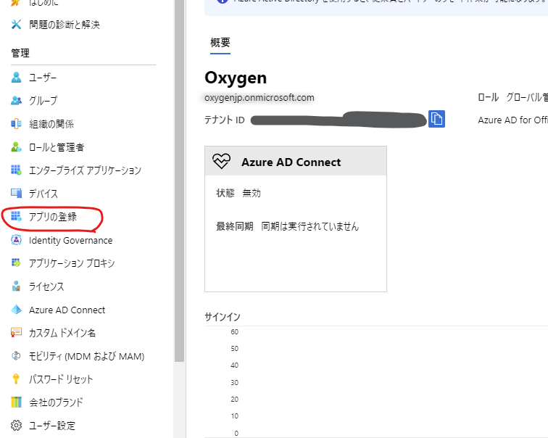548x438 pixels.
Task: Open Identity Governance
Action: (70, 241)
